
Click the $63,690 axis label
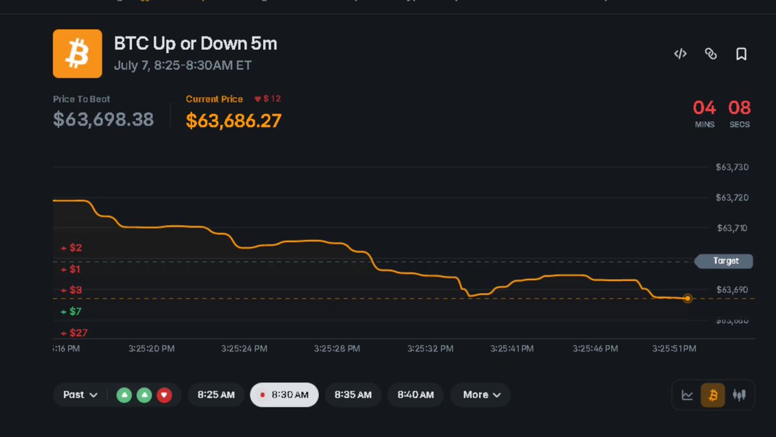coord(732,289)
